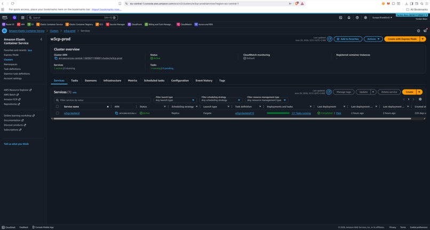This screenshot has height=230, width=430.
Task: Open browser downloads icon
Action: coord(407,4)
